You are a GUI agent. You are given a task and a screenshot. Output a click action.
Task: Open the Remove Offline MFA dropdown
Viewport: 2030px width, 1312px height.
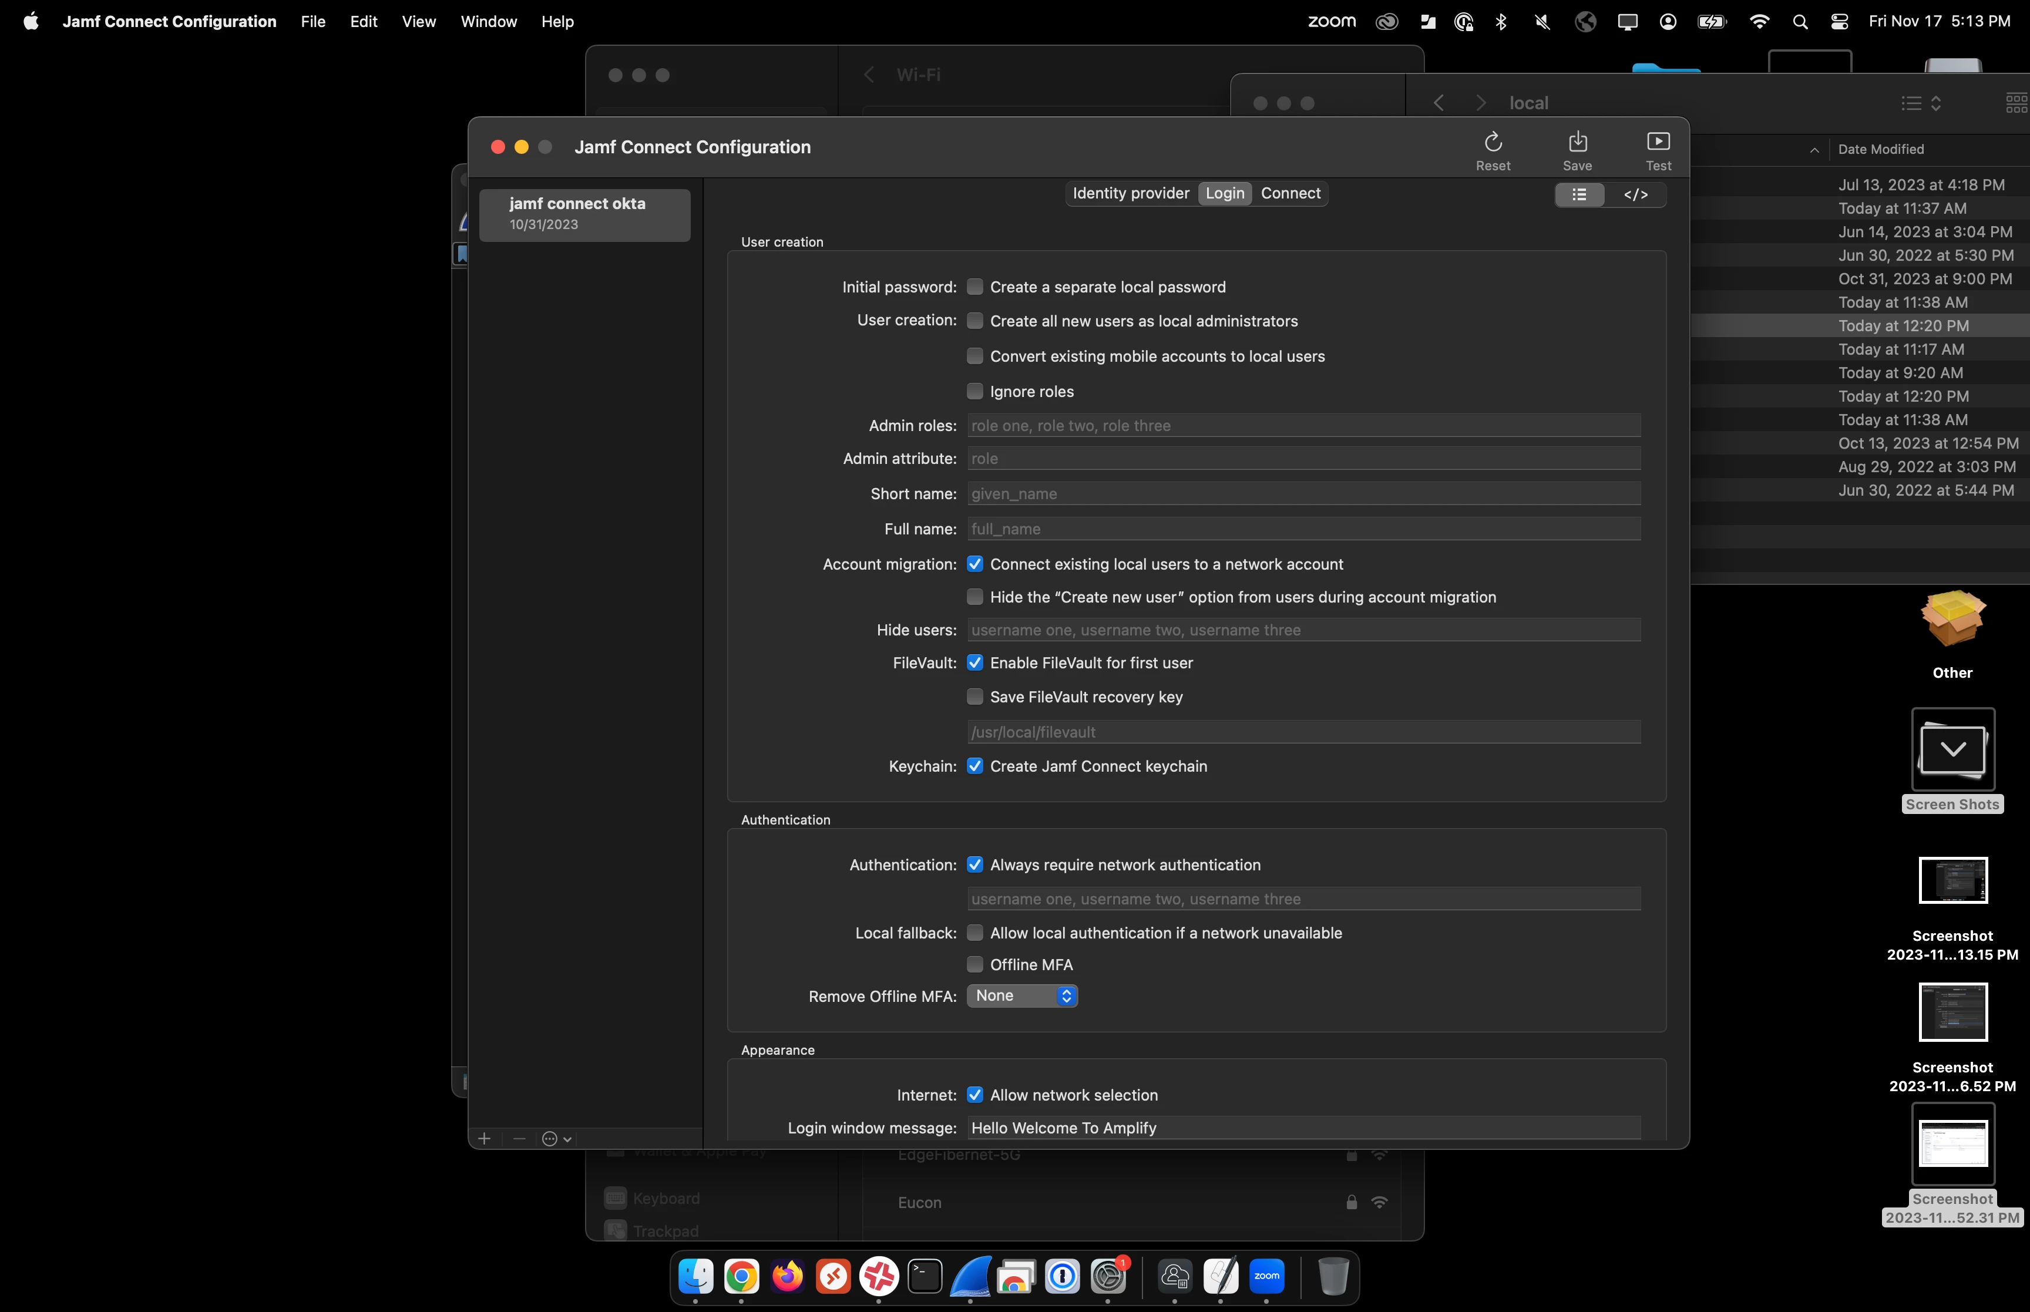pos(1021,995)
